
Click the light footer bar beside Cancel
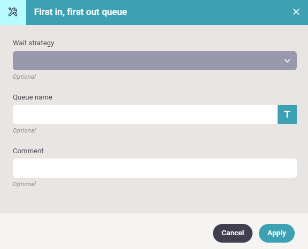point(106,231)
